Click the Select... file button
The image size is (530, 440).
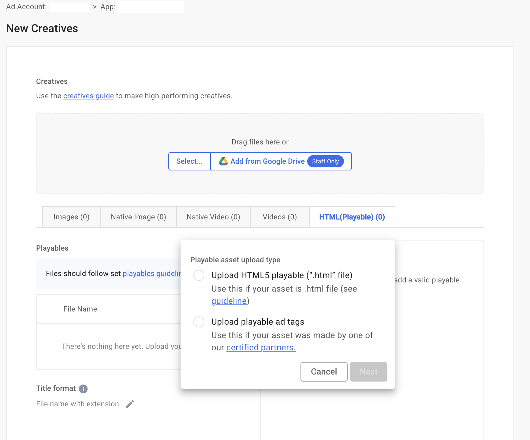coord(189,161)
